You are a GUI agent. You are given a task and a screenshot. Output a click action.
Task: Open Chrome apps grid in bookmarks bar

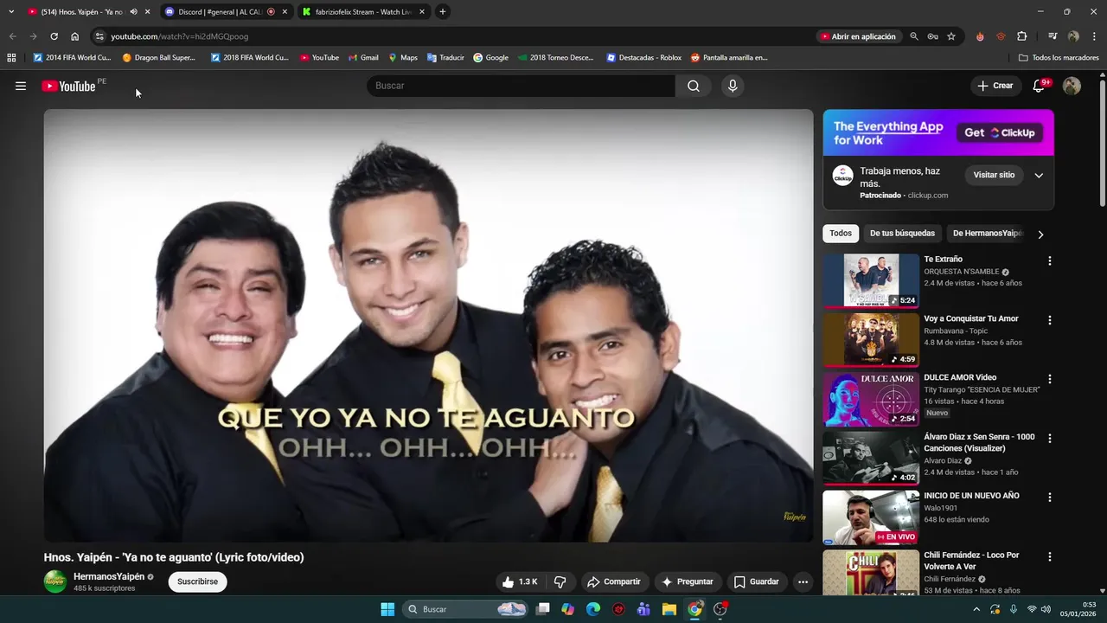(x=11, y=58)
